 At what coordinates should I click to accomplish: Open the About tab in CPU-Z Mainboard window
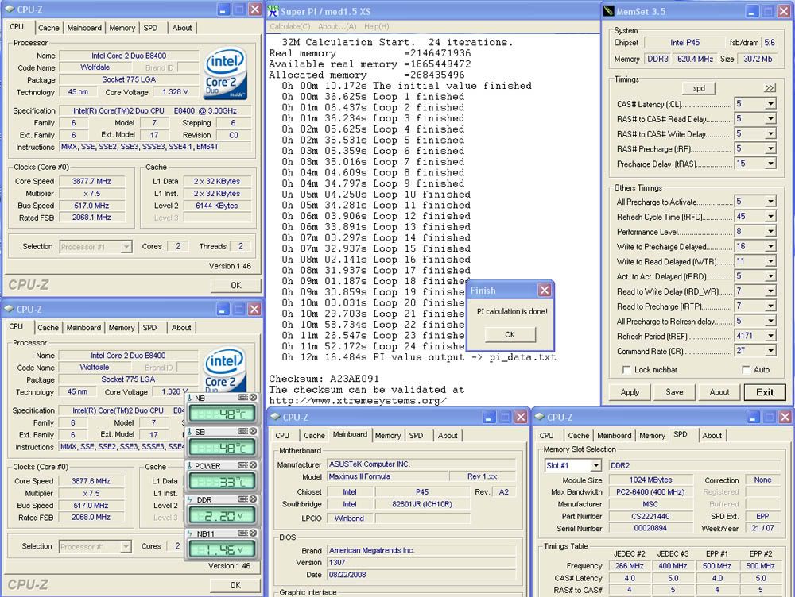click(448, 436)
